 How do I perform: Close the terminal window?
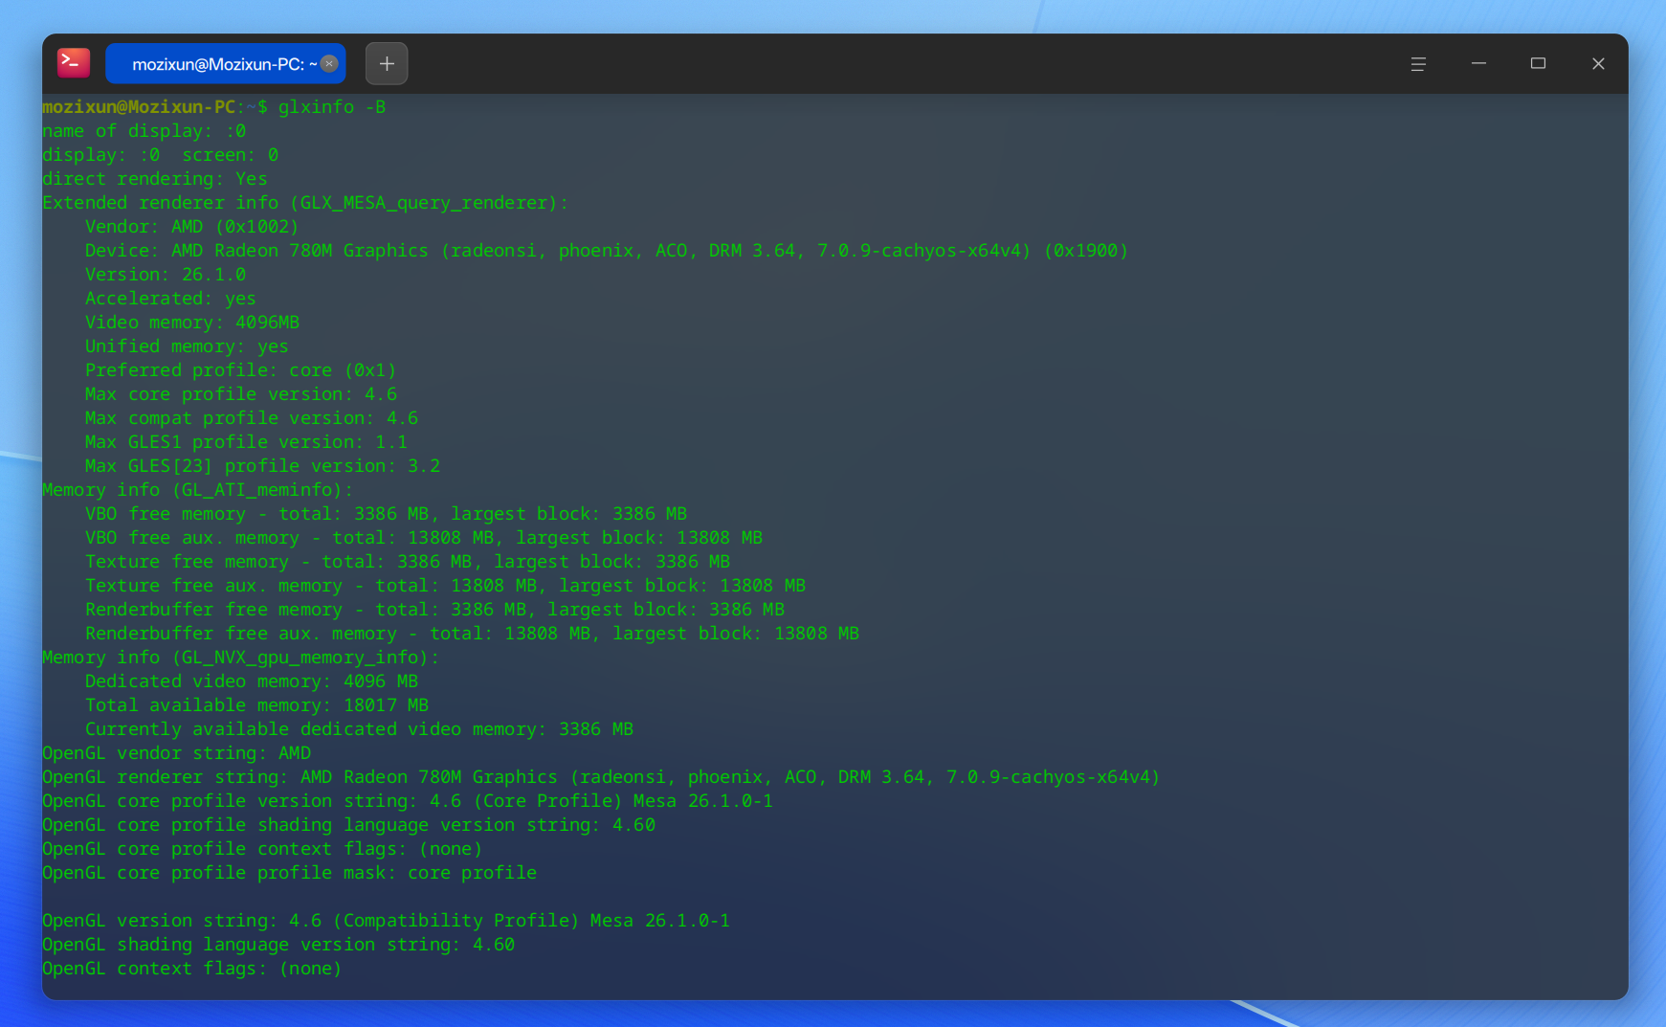tap(1598, 64)
